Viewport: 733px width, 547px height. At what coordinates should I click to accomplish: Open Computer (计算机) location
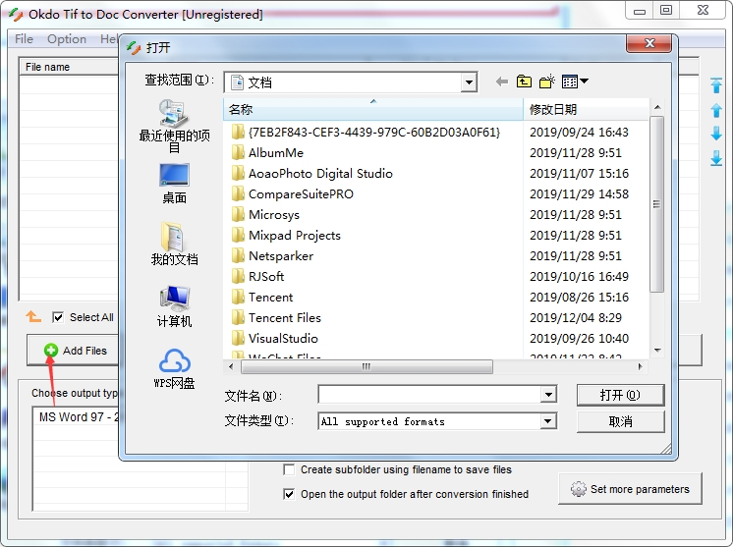(x=174, y=306)
